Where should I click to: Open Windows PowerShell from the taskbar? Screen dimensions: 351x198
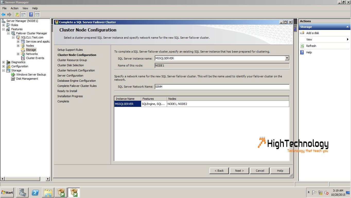point(35,193)
